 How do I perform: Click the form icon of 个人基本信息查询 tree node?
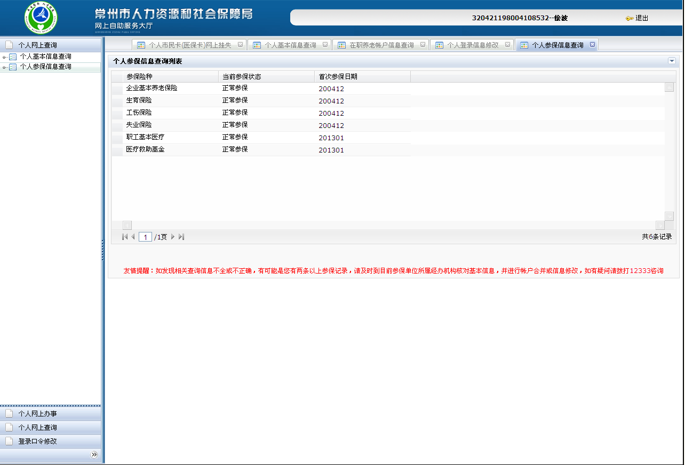[13, 57]
